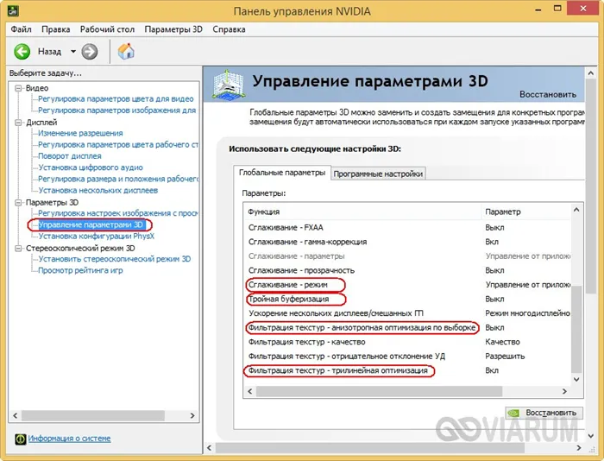Click the green Back arrow icon
The width and height of the screenshot is (604, 461).
click(22, 51)
